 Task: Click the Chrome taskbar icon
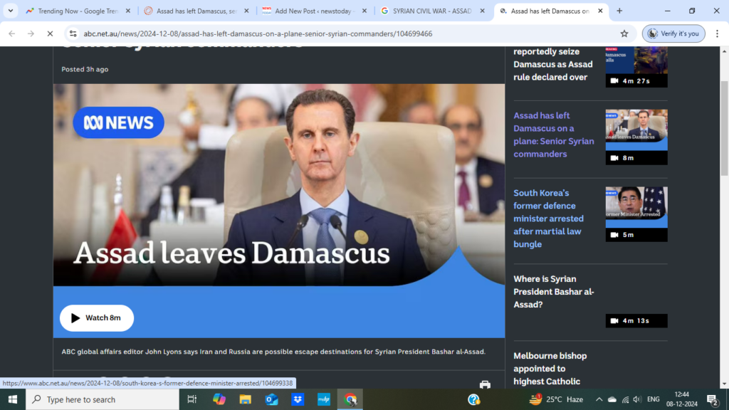coord(350,399)
